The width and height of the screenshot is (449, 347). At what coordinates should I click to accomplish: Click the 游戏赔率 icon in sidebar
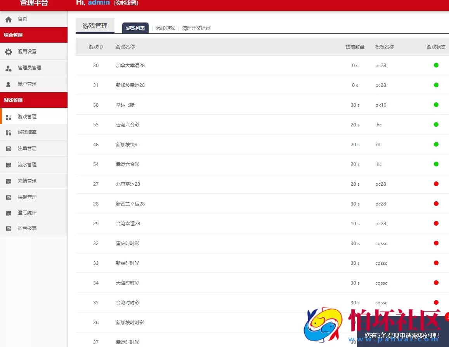[x=9, y=132]
